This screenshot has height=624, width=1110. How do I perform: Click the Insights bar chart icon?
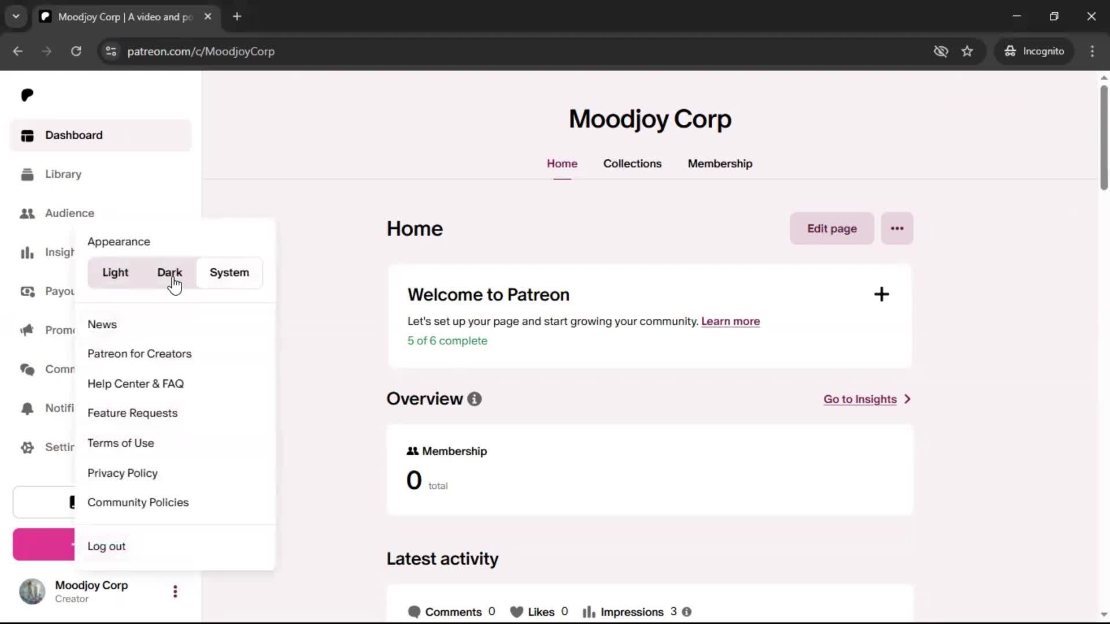(x=27, y=252)
